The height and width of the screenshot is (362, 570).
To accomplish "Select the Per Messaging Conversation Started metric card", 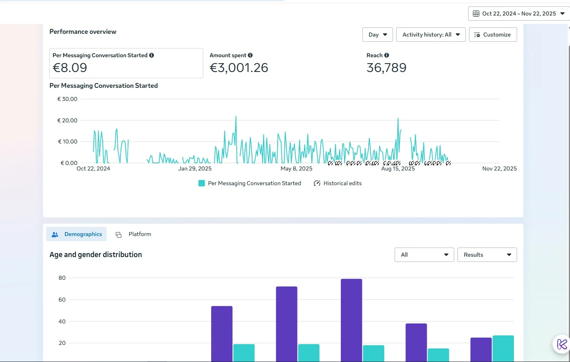I will coord(126,63).
